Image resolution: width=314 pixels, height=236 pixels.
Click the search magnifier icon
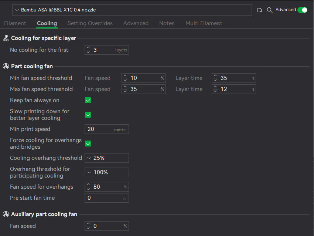270,10
